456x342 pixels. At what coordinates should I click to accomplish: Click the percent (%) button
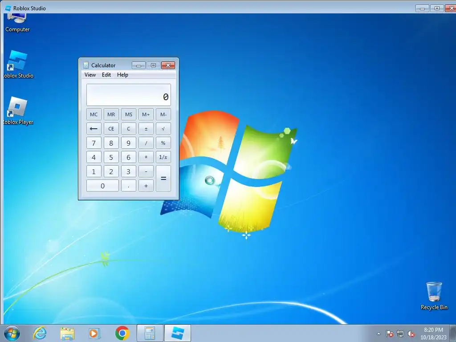coord(163,143)
